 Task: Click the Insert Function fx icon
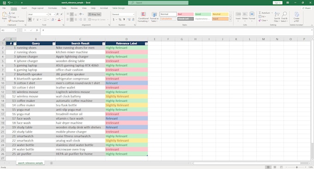[x=37, y=30]
